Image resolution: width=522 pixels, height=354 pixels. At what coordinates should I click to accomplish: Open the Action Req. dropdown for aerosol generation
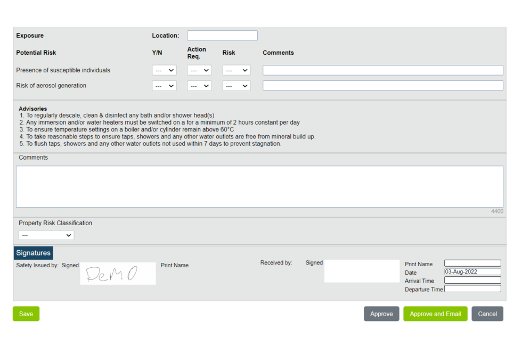[199, 85]
